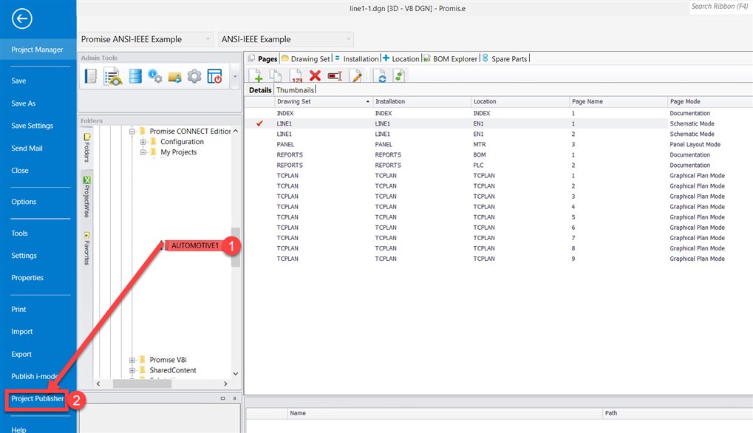Viewport: 753px width, 433px height.
Task: Click the back arrow to leave backstage
Action: [x=22, y=18]
